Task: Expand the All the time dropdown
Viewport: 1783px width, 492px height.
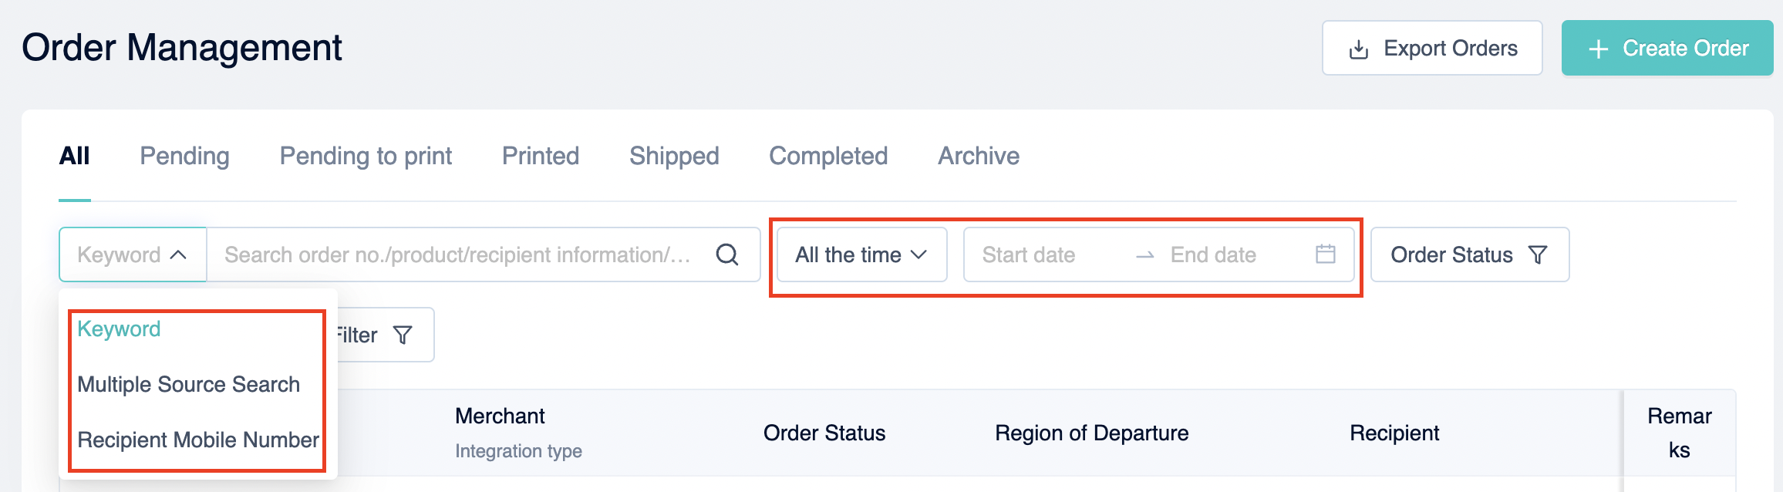Action: (861, 254)
